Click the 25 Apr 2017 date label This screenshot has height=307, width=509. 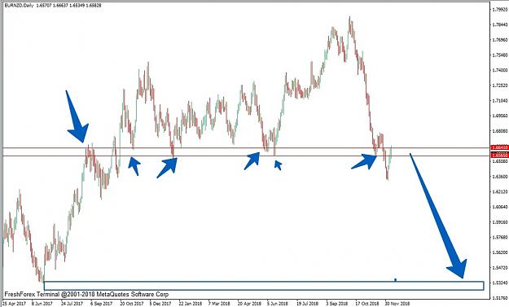tap(14, 304)
